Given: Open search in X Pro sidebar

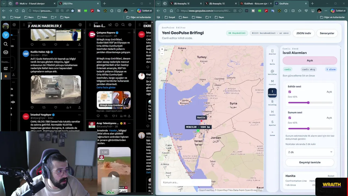Looking at the screenshot, I should click(6, 44).
